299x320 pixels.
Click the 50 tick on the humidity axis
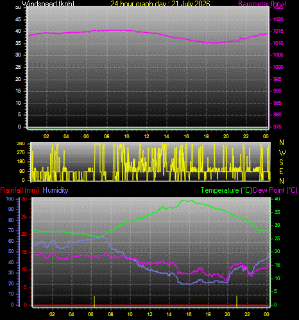coord(11,251)
